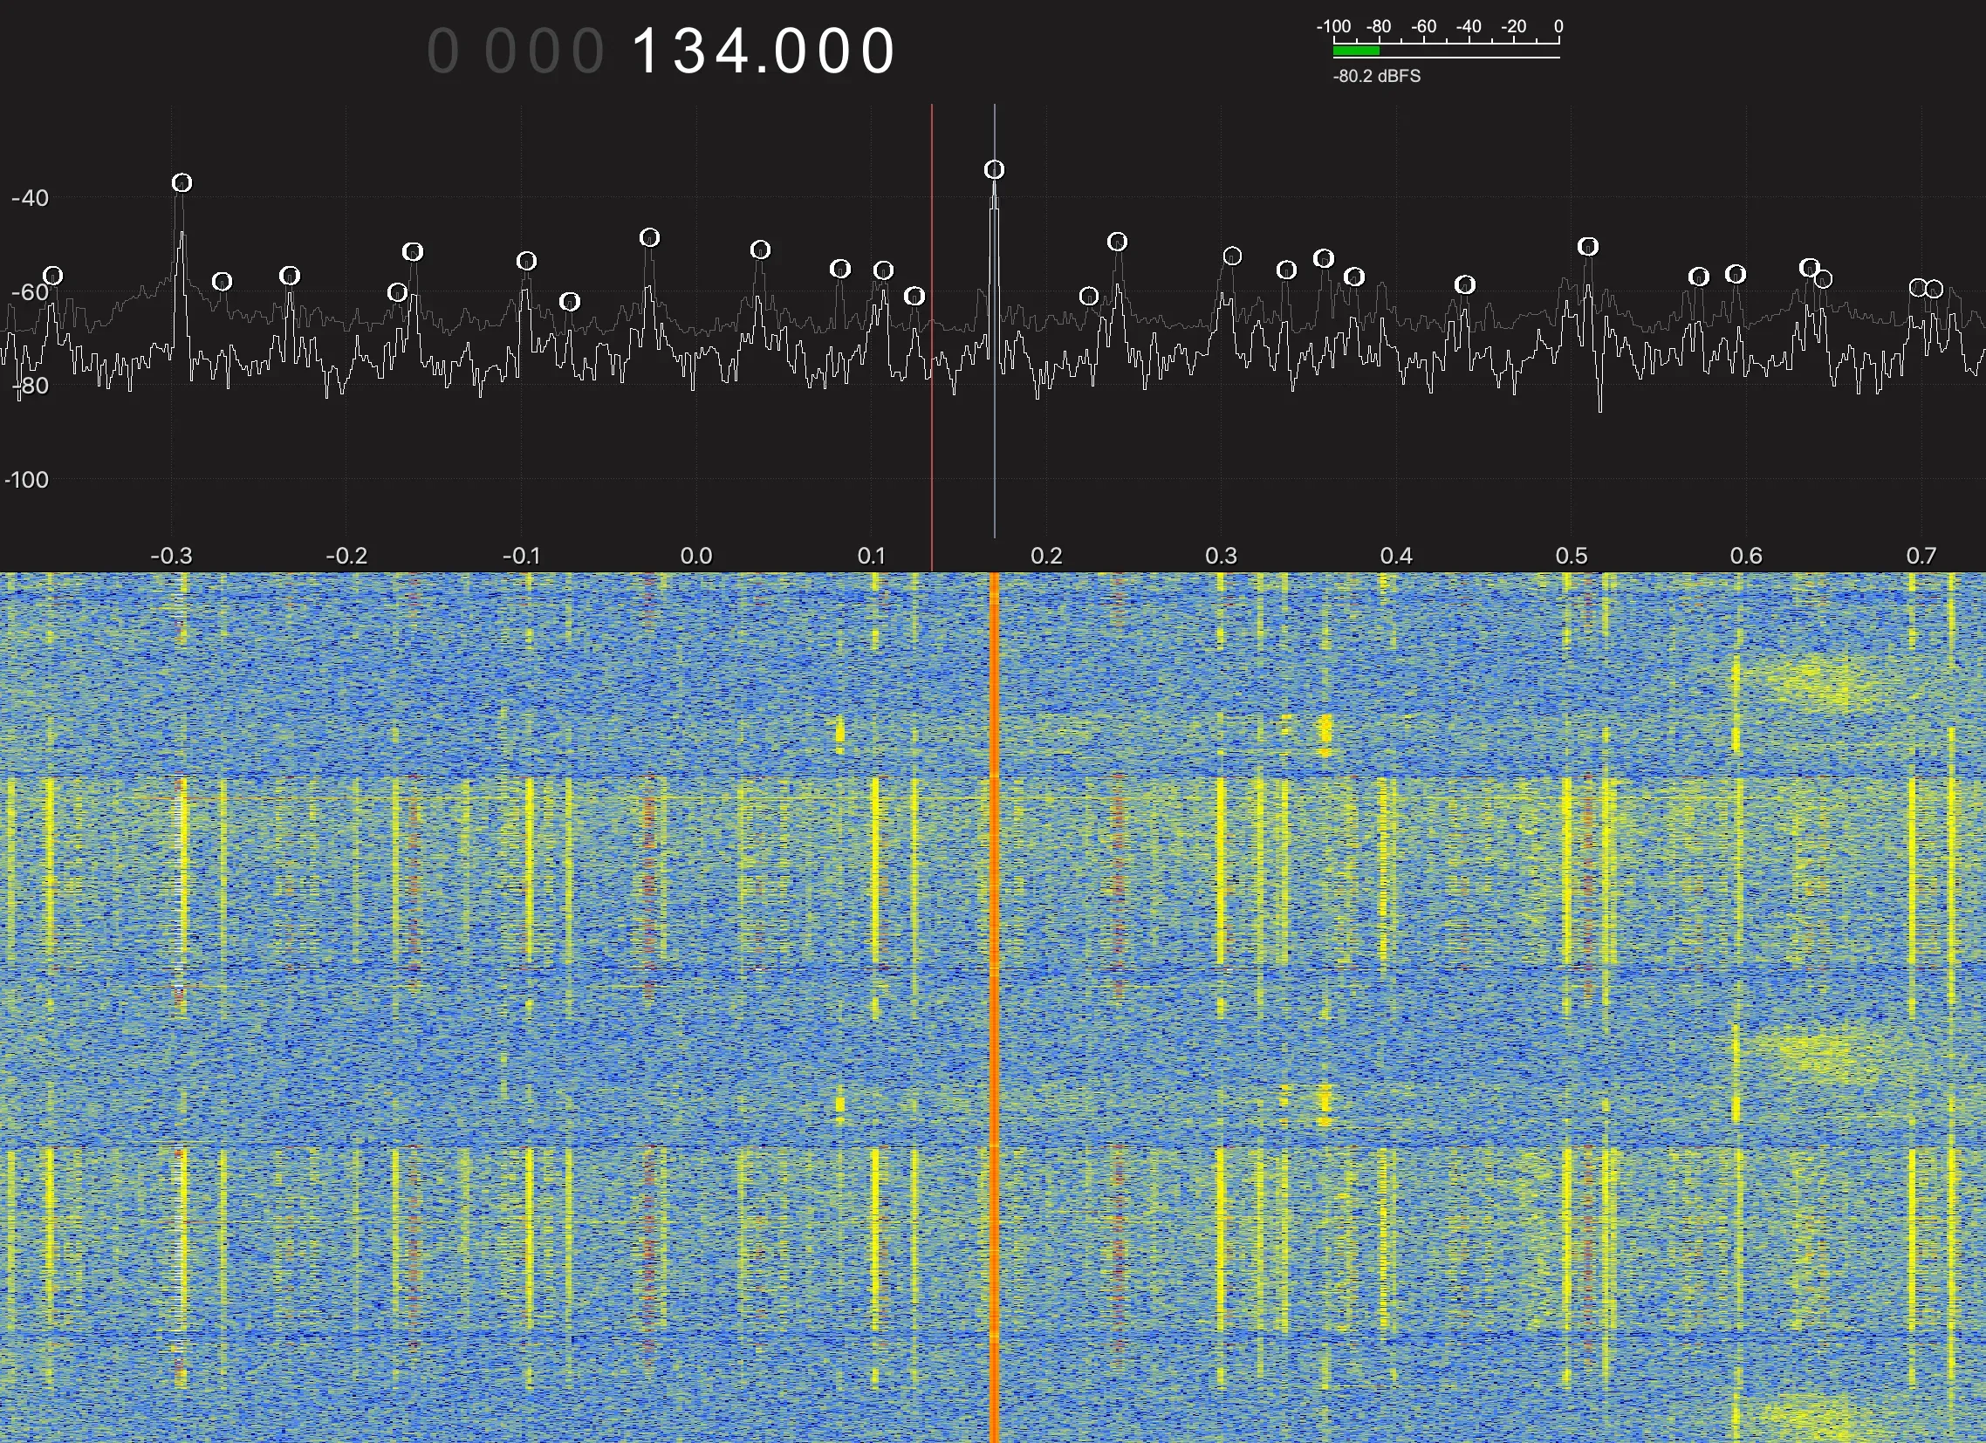The width and height of the screenshot is (1986, 1443).
Task: Click the orange signal line in waterfall
Action: 994,963
